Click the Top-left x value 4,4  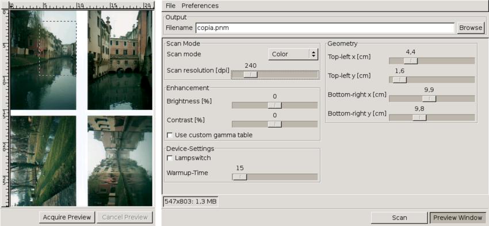click(410, 52)
